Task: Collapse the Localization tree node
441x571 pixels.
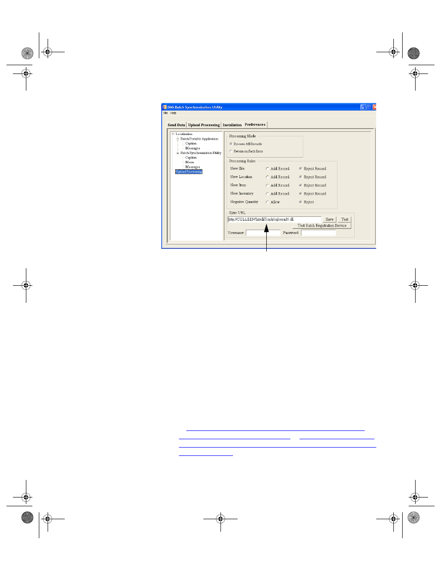Action: click(x=173, y=134)
